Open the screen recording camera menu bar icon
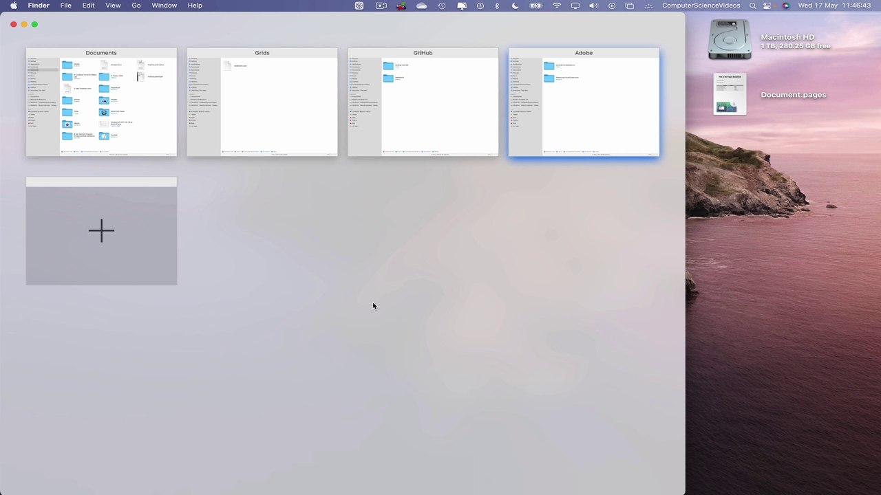The width and height of the screenshot is (881, 495). [x=381, y=5]
